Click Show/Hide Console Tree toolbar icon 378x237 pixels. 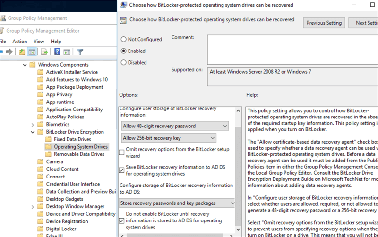pos(32,52)
